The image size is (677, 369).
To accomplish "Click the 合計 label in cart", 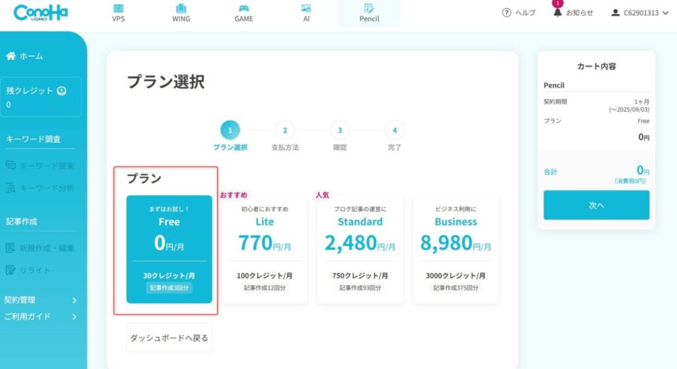I will coord(551,172).
